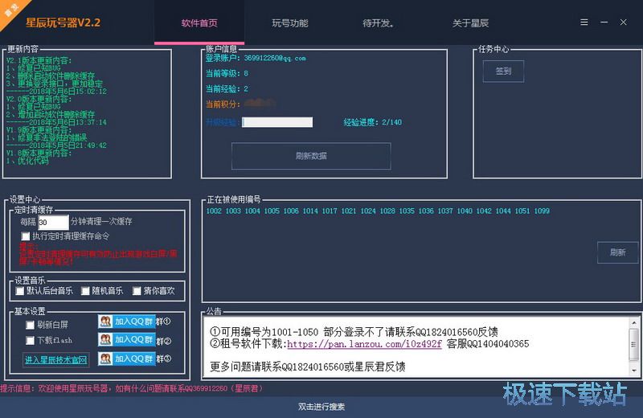The width and height of the screenshot is (643, 418).
Task: Enable 执行定时清理缓存命令 checkbox
Action: [27, 236]
